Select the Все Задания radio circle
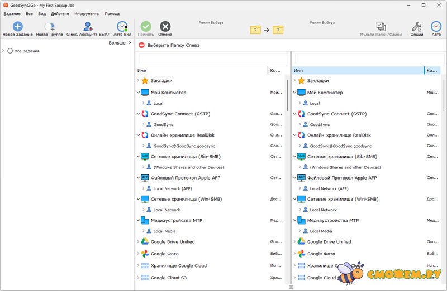 (10, 51)
